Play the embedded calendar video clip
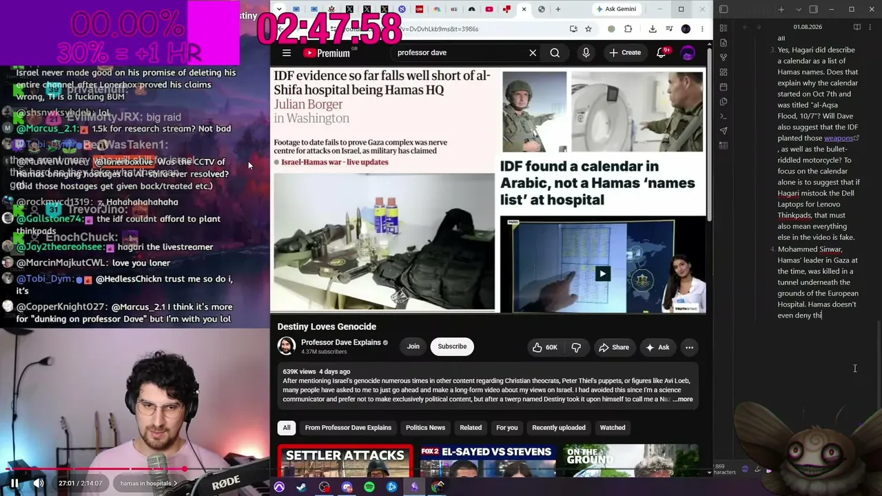Image resolution: width=882 pixels, height=496 pixels. 603,273
